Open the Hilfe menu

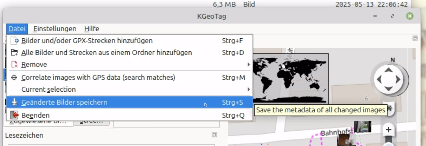pos(92,29)
